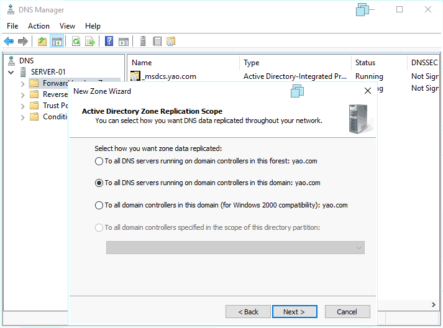Go back with the wizard Back button
Viewport: 443px width, 328px height.
pyautogui.click(x=247, y=312)
